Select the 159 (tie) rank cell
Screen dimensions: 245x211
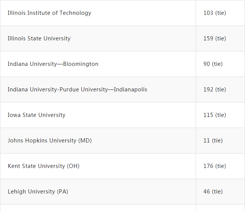coord(215,38)
